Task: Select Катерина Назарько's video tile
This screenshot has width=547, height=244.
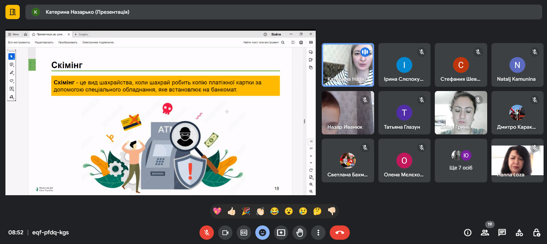Action: coord(348,65)
